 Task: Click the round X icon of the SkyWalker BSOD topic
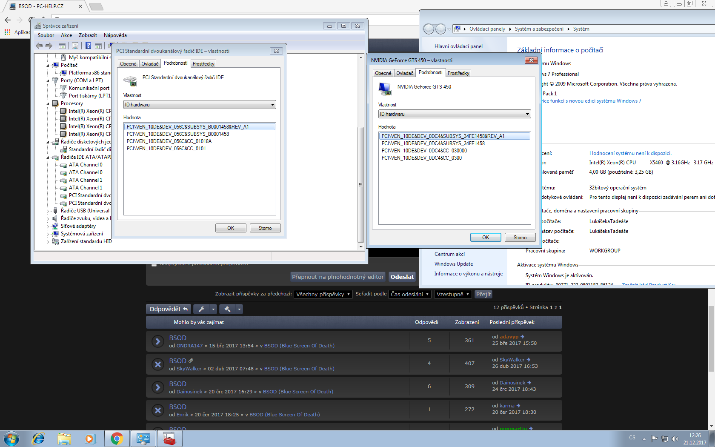[158, 364]
